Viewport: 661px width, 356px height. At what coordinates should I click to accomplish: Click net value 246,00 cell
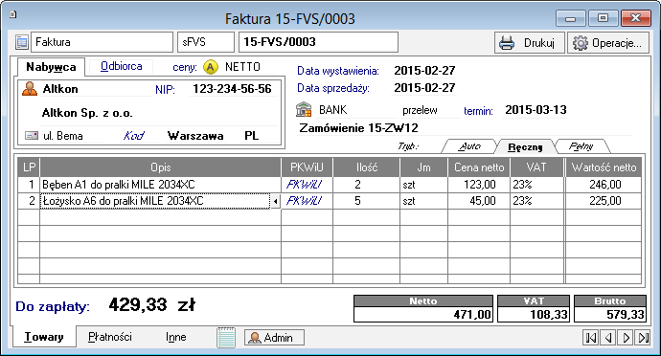coord(603,185)
